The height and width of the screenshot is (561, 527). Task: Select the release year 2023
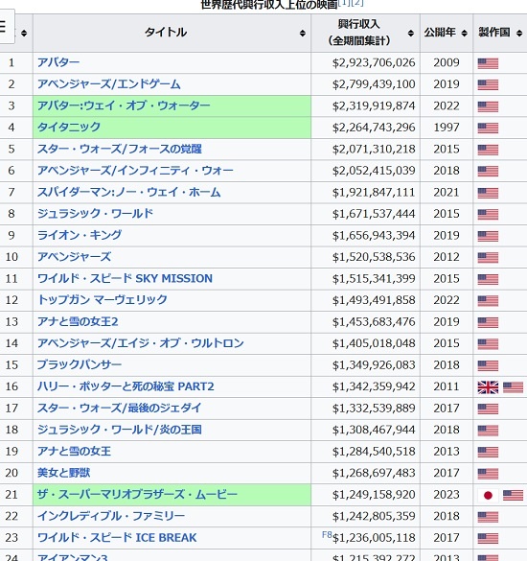coord(447,495)
